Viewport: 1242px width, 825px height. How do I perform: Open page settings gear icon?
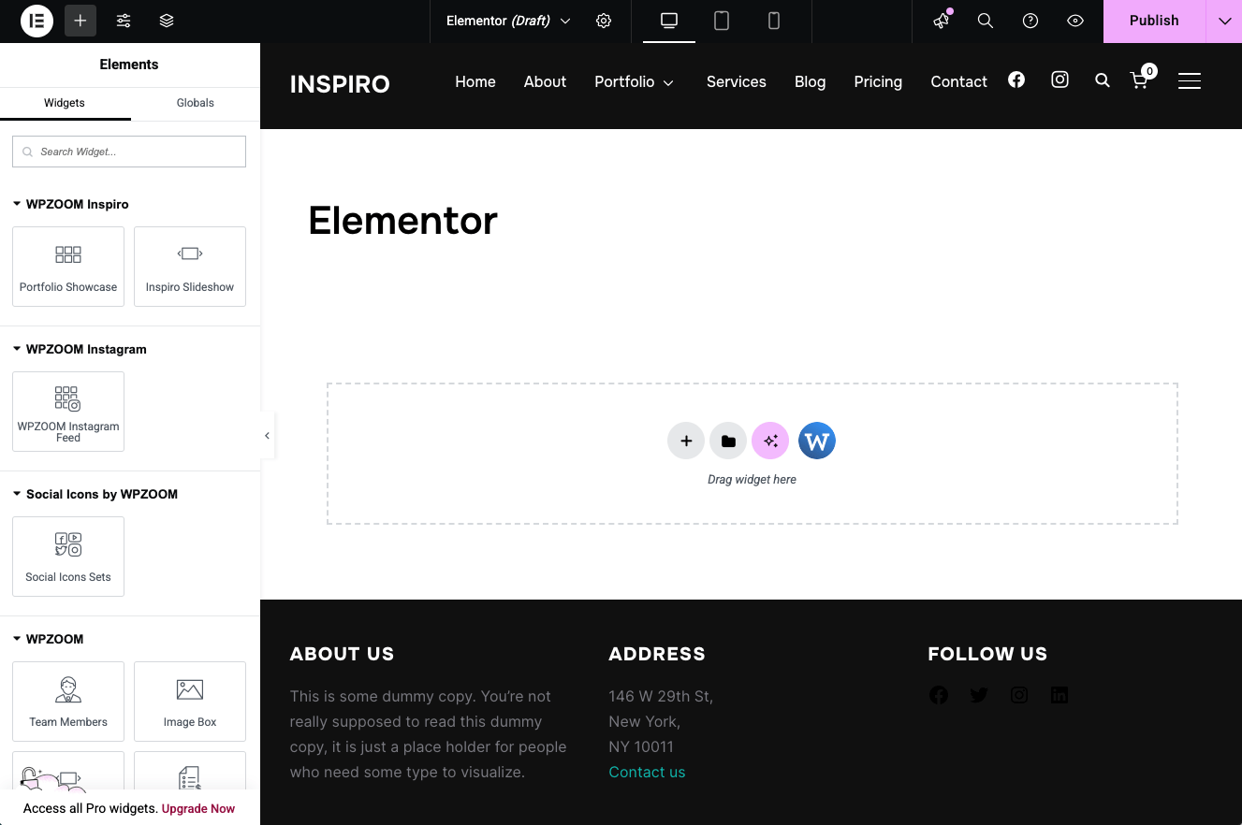click(604, 21)
